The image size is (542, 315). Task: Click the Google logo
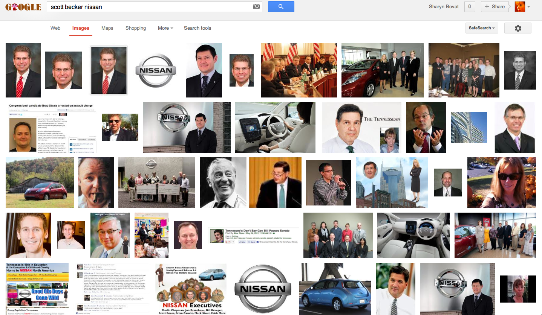23,7
